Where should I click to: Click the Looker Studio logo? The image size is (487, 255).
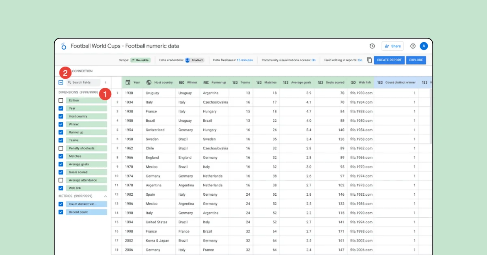[x=63, y=46]
